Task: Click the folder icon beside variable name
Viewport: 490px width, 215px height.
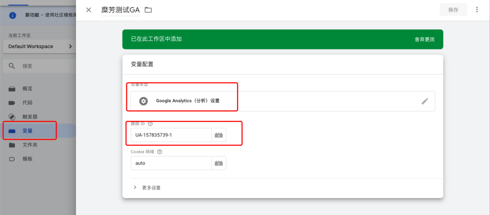Action: tap(148, 10)
